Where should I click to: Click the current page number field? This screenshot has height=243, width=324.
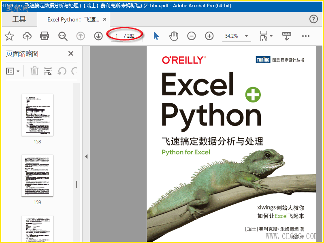(117, 36)
